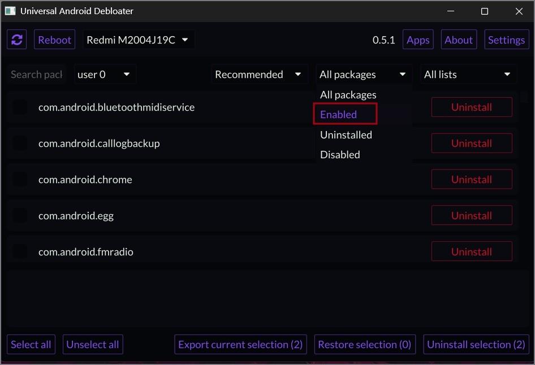
Task: Select the com.android.fmradio package name
Action: 85,252
